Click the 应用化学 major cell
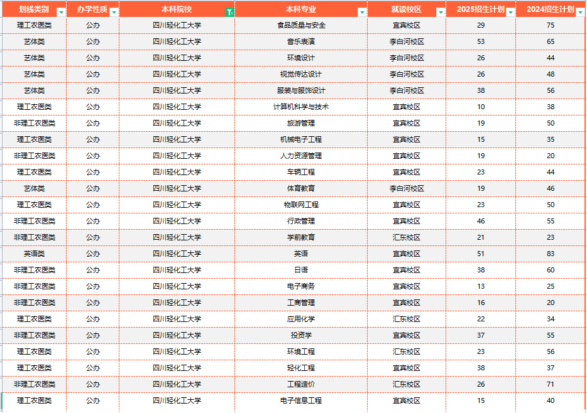 (301, 319)
